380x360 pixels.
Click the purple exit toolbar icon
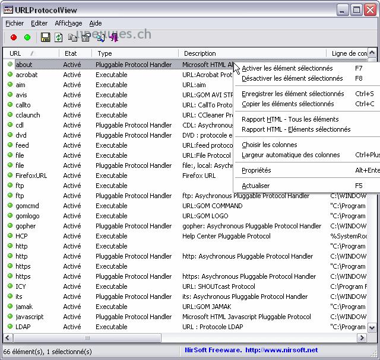[113, 37]
